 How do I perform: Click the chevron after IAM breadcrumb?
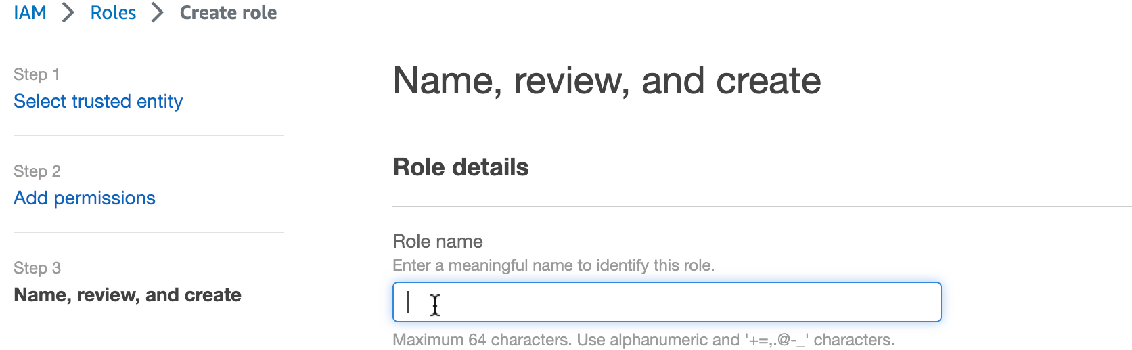[68, 13]
